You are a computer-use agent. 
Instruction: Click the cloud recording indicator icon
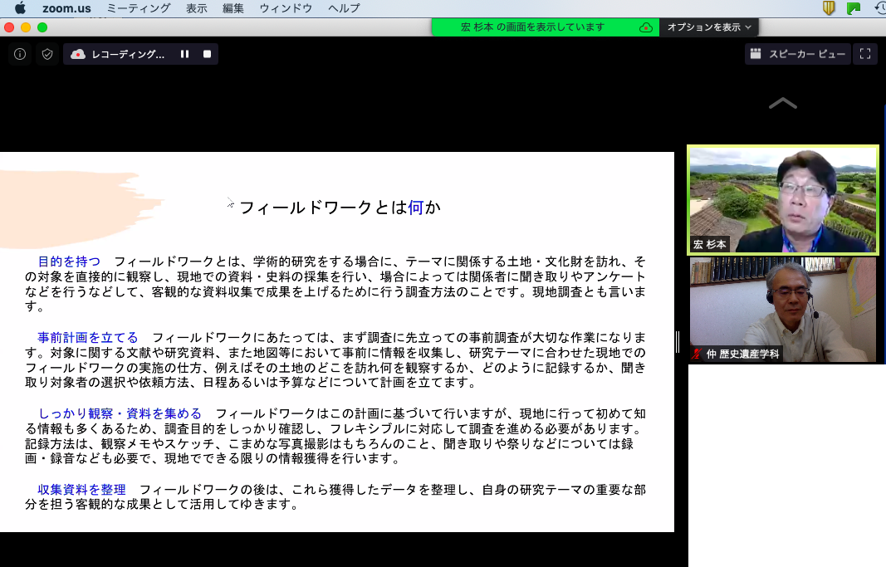[78, 54]
